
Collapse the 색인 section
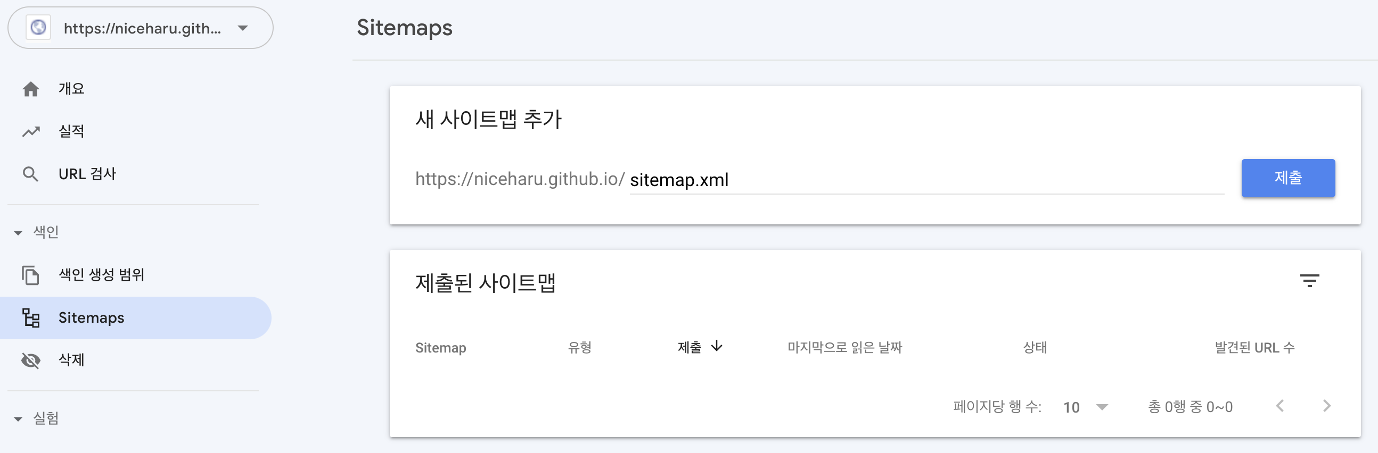point(18,232)
